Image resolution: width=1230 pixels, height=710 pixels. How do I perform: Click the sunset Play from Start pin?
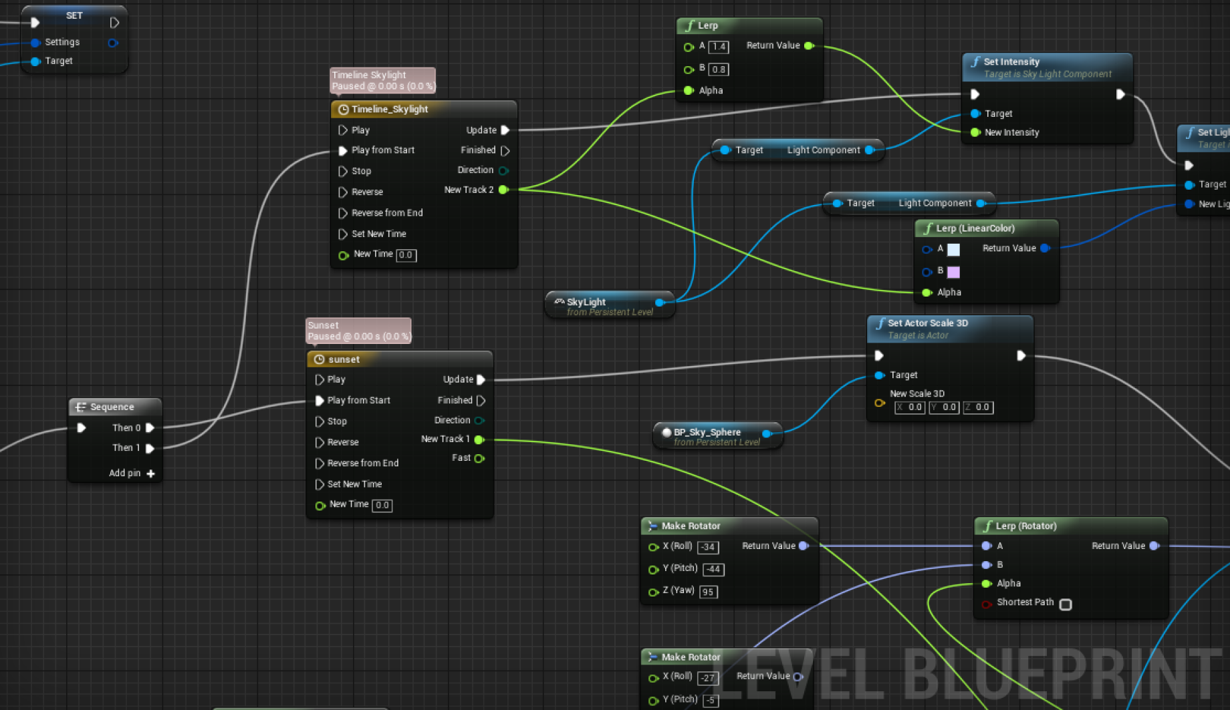(x=319, y=401)
